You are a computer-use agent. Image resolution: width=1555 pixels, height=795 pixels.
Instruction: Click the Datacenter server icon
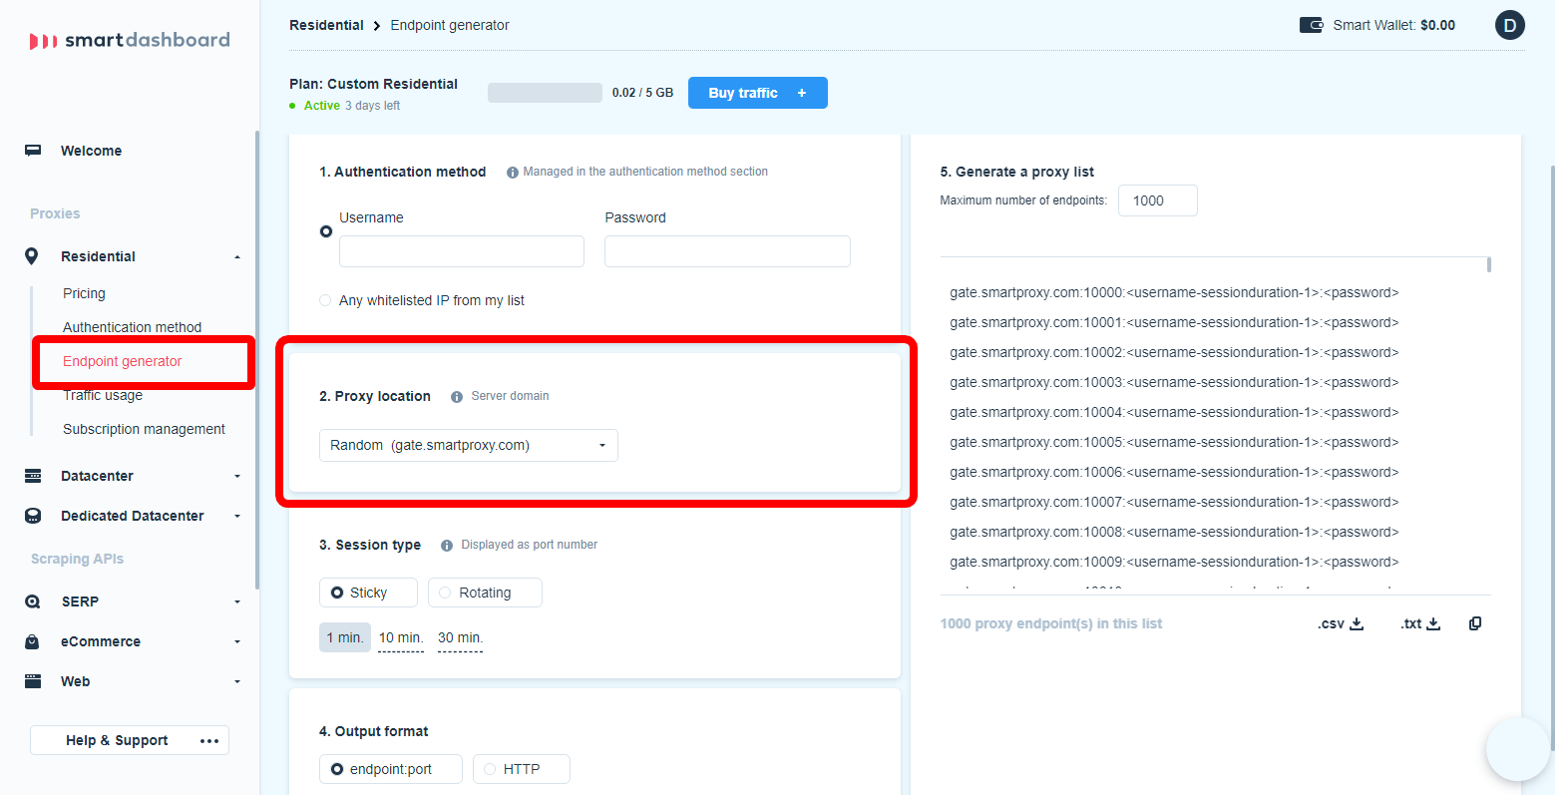33,476
